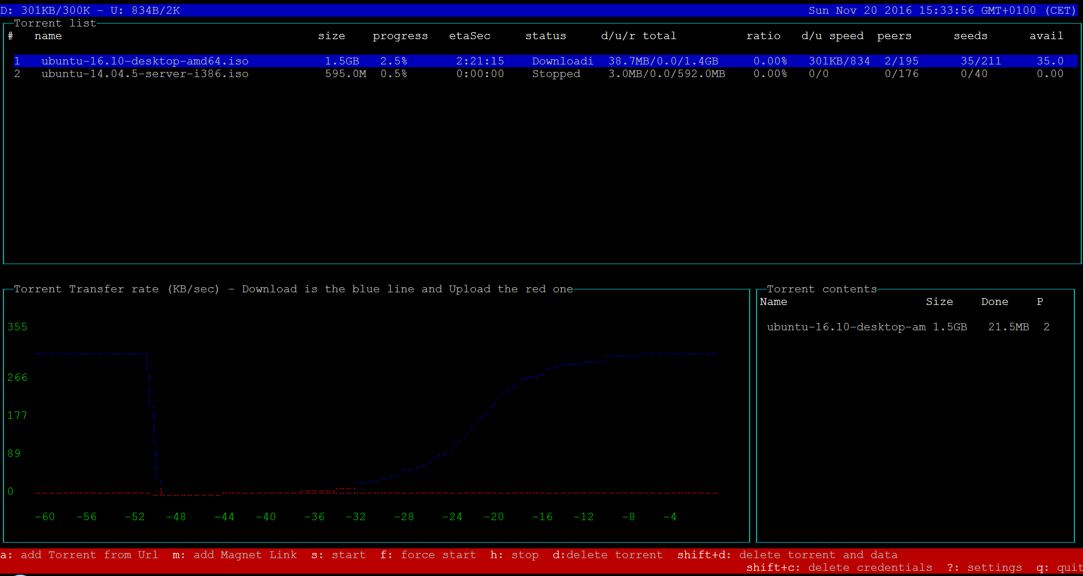Click the date and time in header bar

[x=942, y=10]
